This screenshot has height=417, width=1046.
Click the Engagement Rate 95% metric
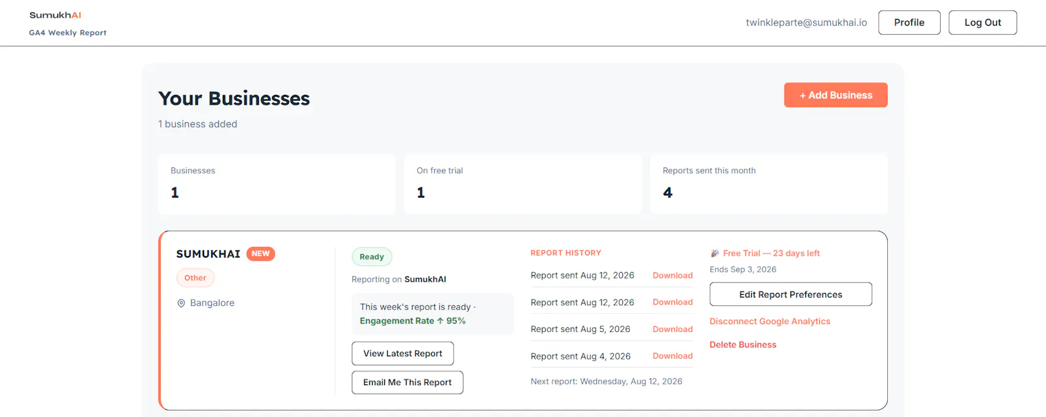pyautogui.click(x=413, y=321)
